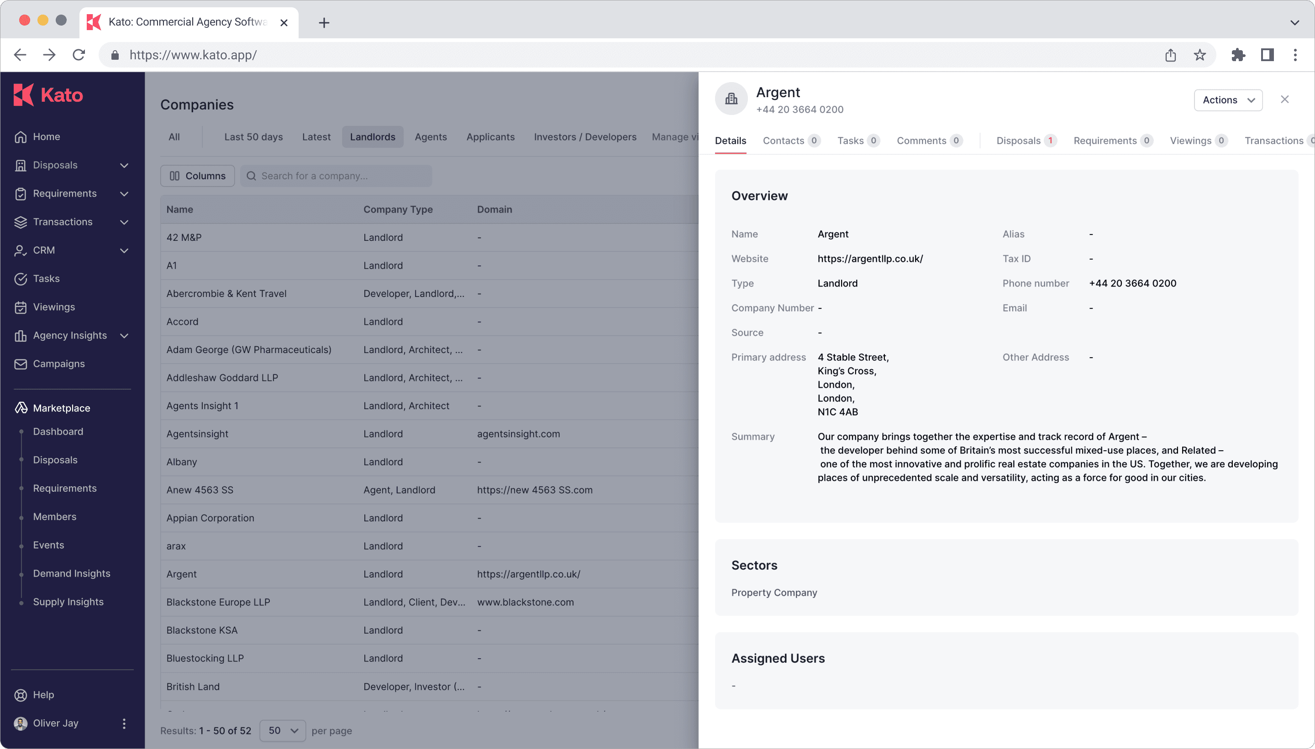Click the share icon in address bar
The image size is (1315, 749).
tap(1170, 55)
